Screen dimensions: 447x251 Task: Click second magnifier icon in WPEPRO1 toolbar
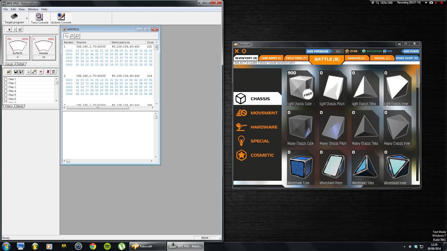[77, 36]
